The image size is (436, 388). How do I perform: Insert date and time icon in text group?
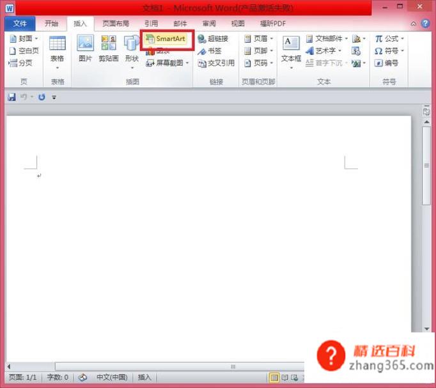pos(356,51)
